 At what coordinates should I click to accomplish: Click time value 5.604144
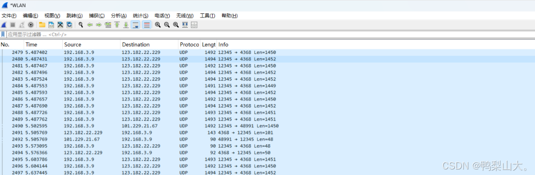pyautogui.click(x=36, y=166)
